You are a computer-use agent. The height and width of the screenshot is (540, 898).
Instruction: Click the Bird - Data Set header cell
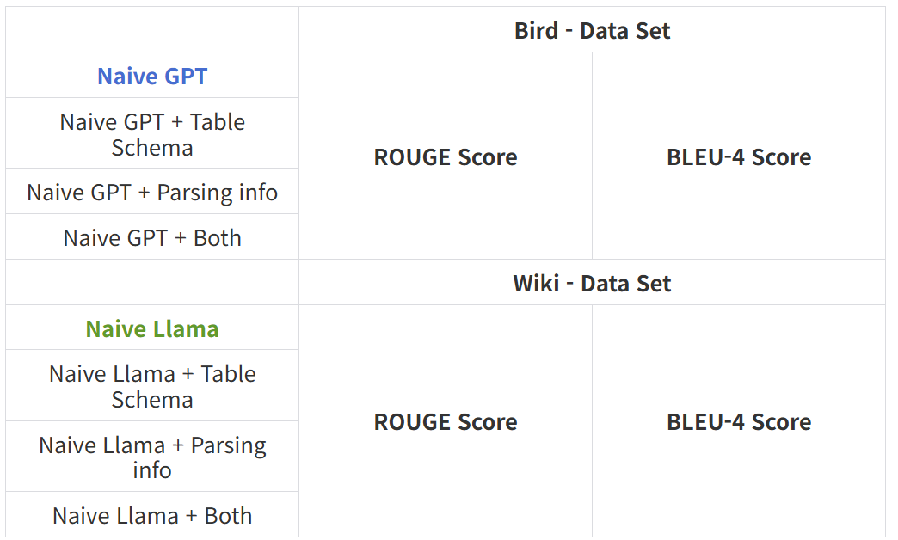(592, 31)
